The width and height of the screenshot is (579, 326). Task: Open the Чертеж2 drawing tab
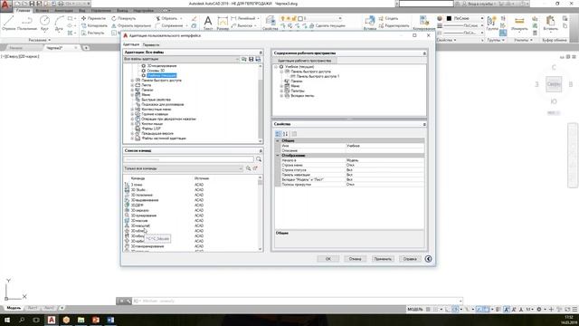(54, 48)
